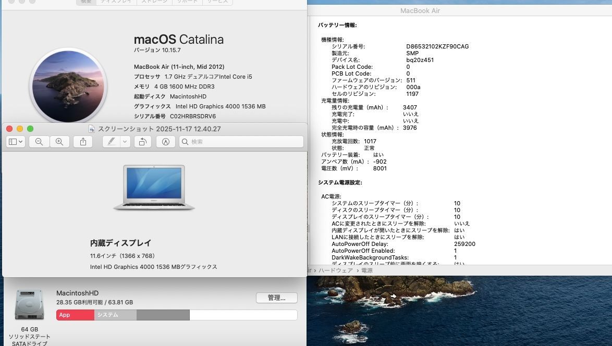Click the MacBook Air image thumbnail
Viewport: 612px width, 346px height.
154,188
